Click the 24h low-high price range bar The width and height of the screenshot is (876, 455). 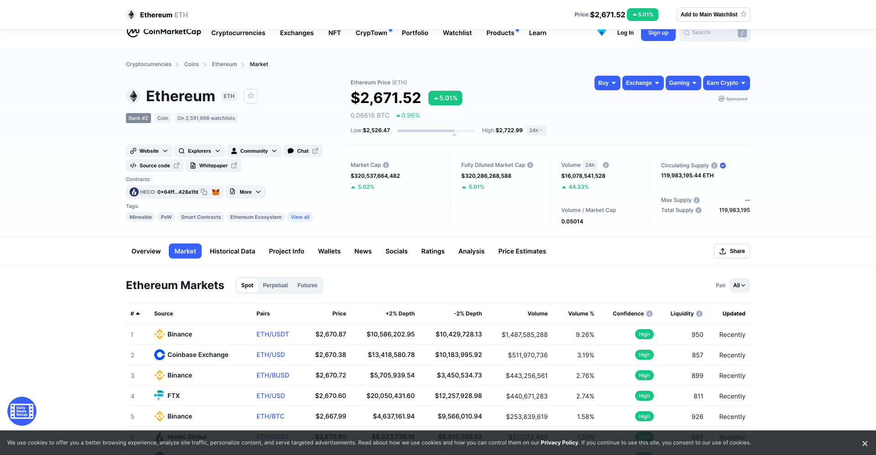436,131
